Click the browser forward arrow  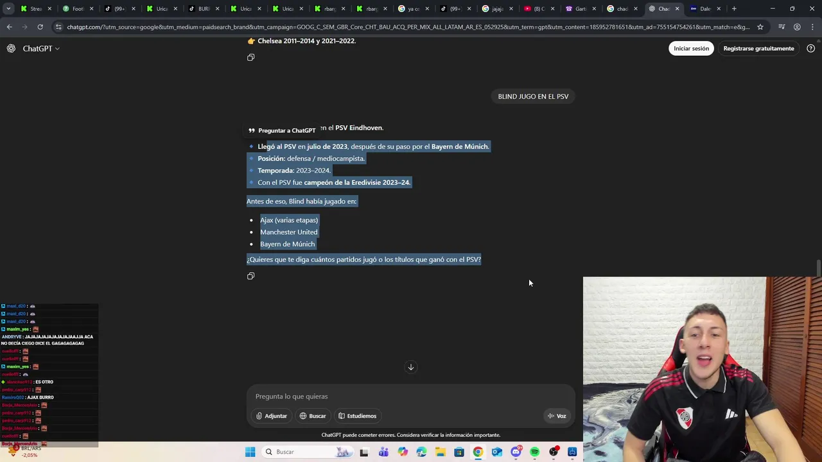point(24,27)
